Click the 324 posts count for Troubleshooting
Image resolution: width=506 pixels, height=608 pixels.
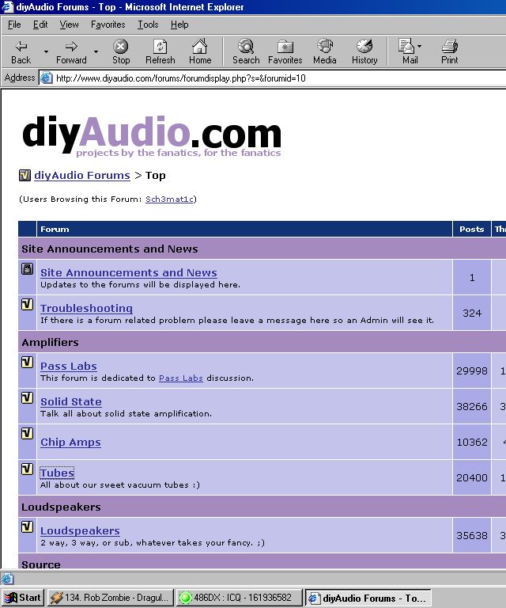coord(471,313)
